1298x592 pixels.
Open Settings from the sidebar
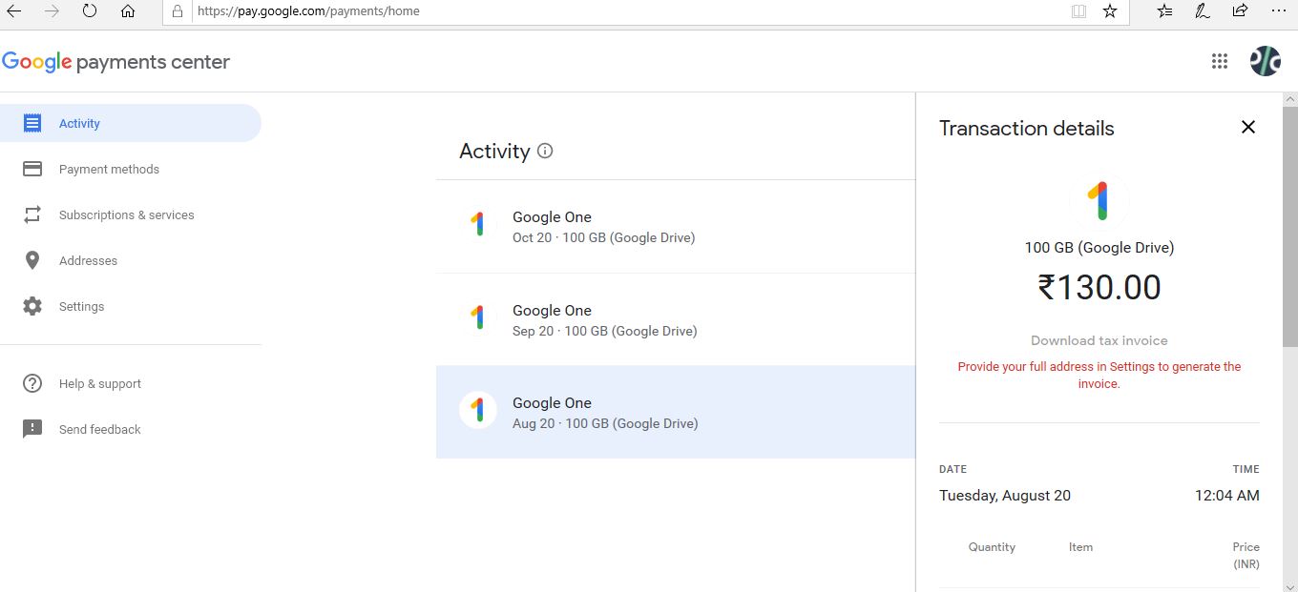(x=81, y=306)
